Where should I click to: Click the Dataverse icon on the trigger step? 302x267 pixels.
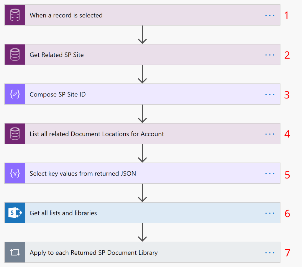pos(15,15)
